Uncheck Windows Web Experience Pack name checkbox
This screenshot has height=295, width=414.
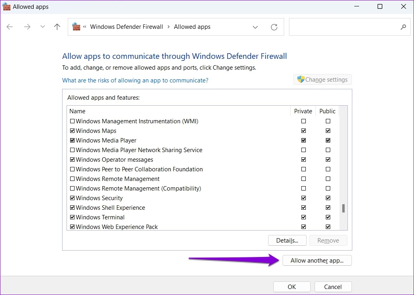(x=73, y=227)
